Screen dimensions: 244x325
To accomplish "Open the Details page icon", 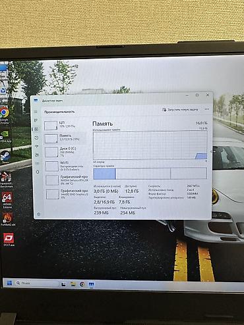I will (37, 163).
